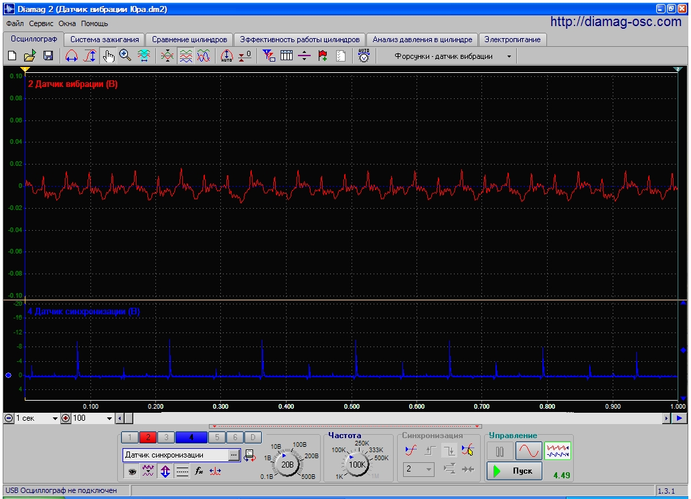Toggle channel 3 button
The height and width of the screenshot is (499, 691).
point(166,437)
